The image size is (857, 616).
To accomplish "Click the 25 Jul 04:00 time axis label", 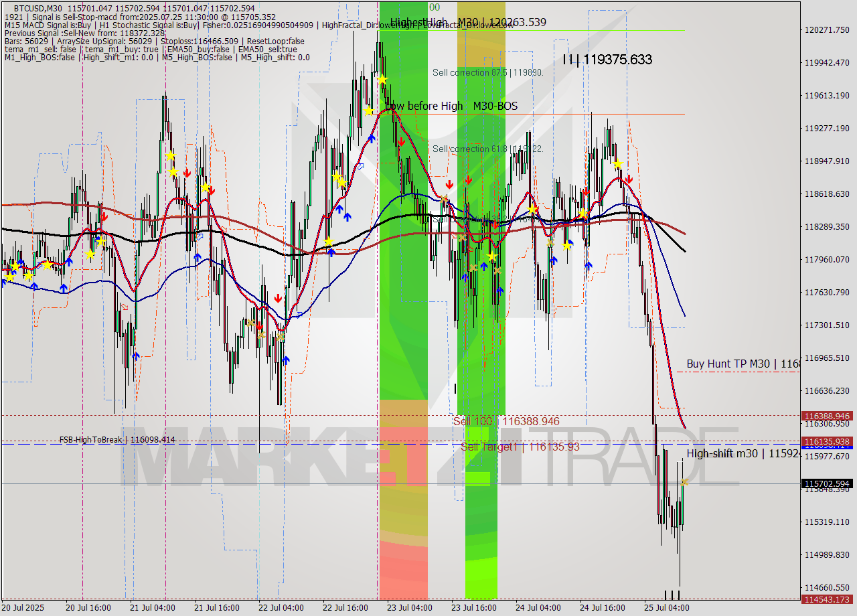I will [x=667, y=607].
